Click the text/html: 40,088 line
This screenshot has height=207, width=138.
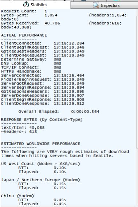point(23,128)
